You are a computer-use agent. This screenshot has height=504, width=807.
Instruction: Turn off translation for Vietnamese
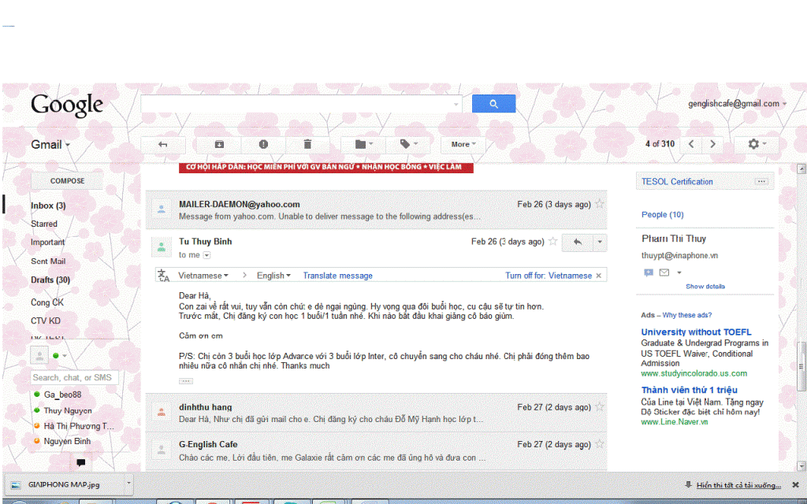pyautogui.click(x=549, y=276)
